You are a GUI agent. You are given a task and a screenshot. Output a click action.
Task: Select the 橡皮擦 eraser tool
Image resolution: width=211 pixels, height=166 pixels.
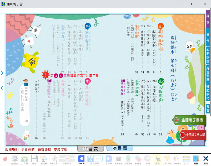138,159
